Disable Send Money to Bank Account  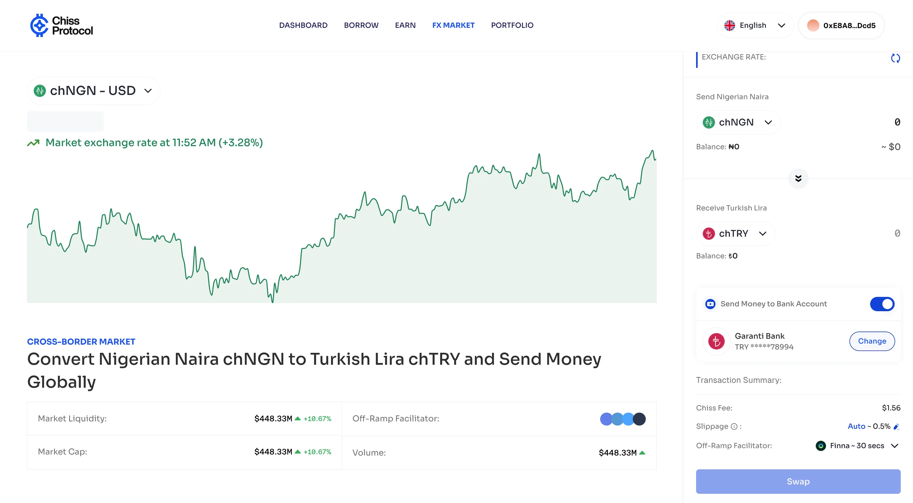[882, 304]
